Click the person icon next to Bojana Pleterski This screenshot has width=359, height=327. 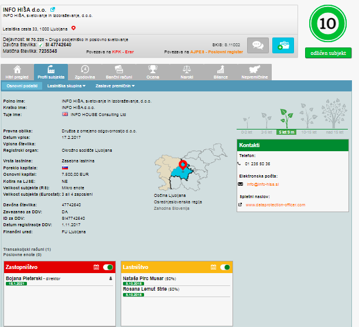(111, 280)
